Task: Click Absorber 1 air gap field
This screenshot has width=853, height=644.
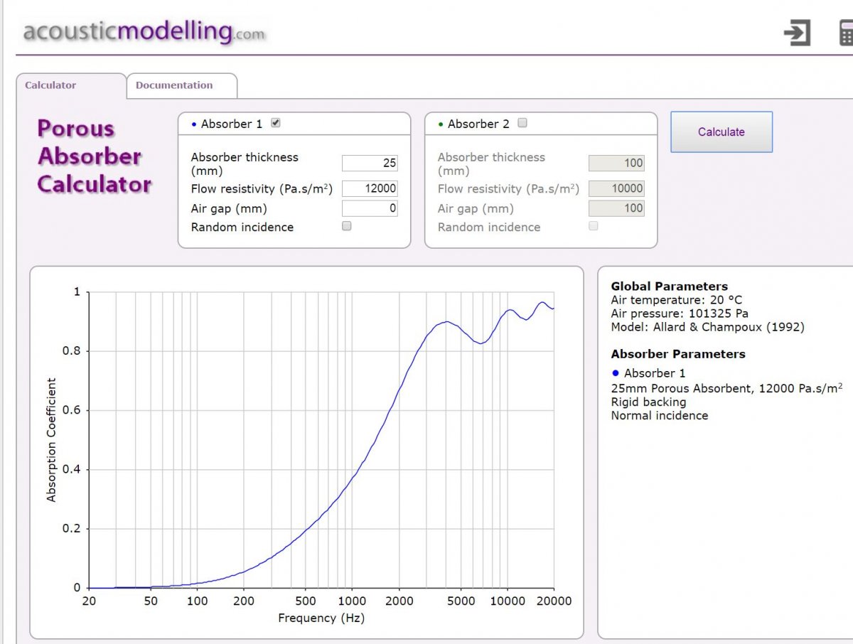Action: click(370, 208)
